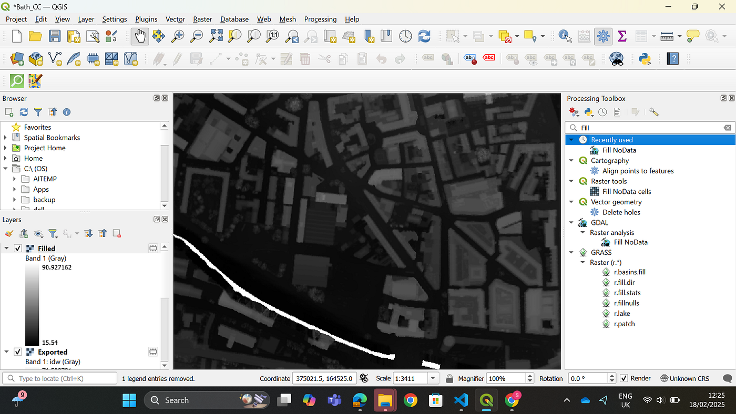
Task: Click the Remove Layer icon in Layers panel
Action: coord(117,233)
